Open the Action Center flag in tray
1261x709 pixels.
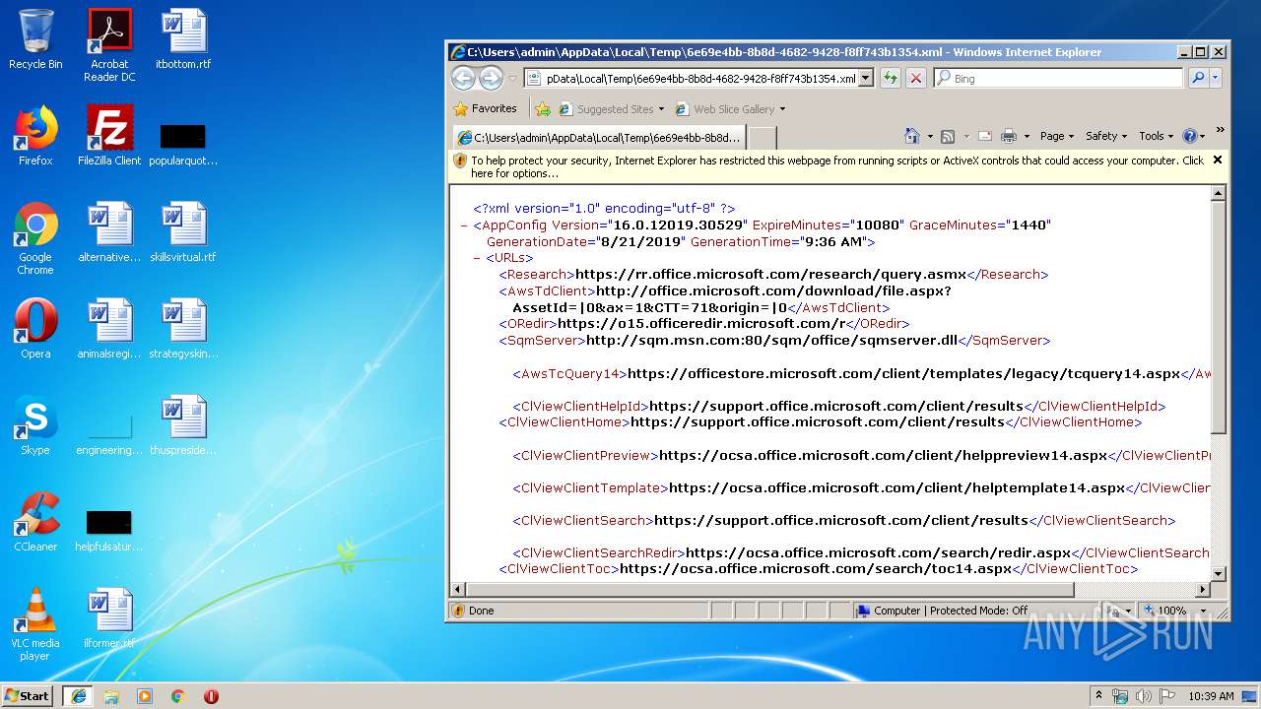tap(1167, 696)
